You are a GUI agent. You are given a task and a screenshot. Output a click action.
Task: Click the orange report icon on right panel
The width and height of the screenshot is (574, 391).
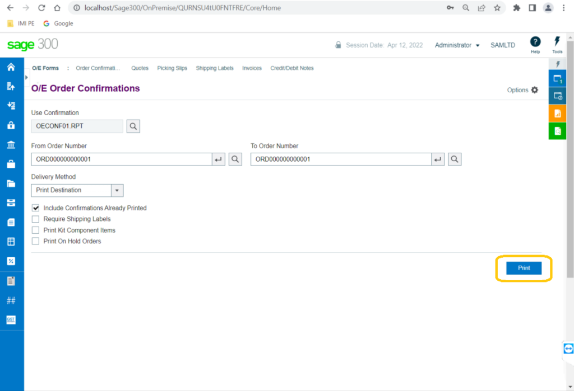(x=557, y=114)
